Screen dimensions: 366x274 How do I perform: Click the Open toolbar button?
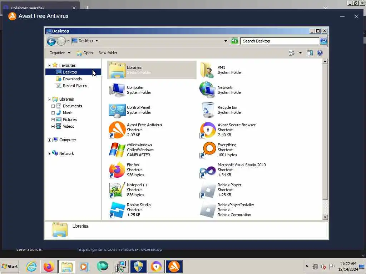(x=85, y=53)
